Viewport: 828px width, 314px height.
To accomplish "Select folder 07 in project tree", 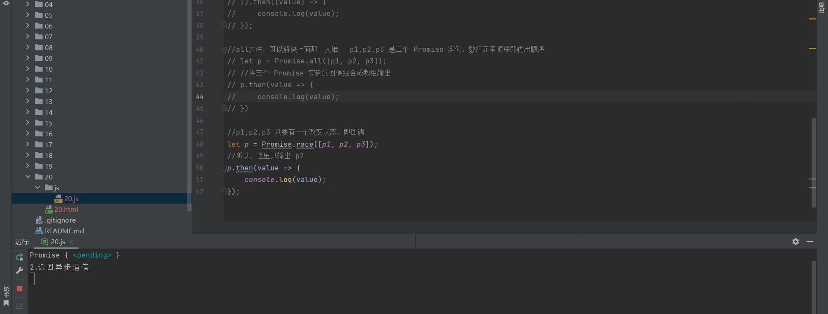I will pyautogui.click(x=44, y=37).
